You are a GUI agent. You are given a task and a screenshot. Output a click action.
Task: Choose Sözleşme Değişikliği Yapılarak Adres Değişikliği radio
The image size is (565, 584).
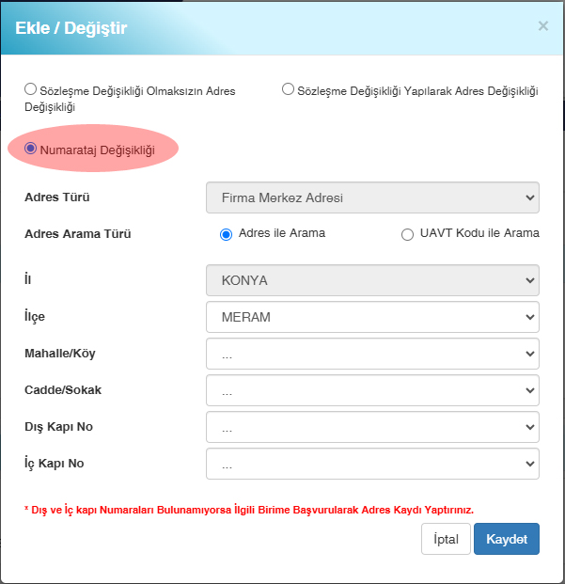[289, 90]
